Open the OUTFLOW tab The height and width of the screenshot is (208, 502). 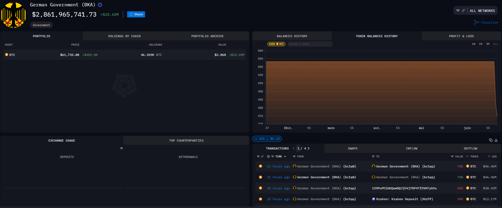coord(471,148)
